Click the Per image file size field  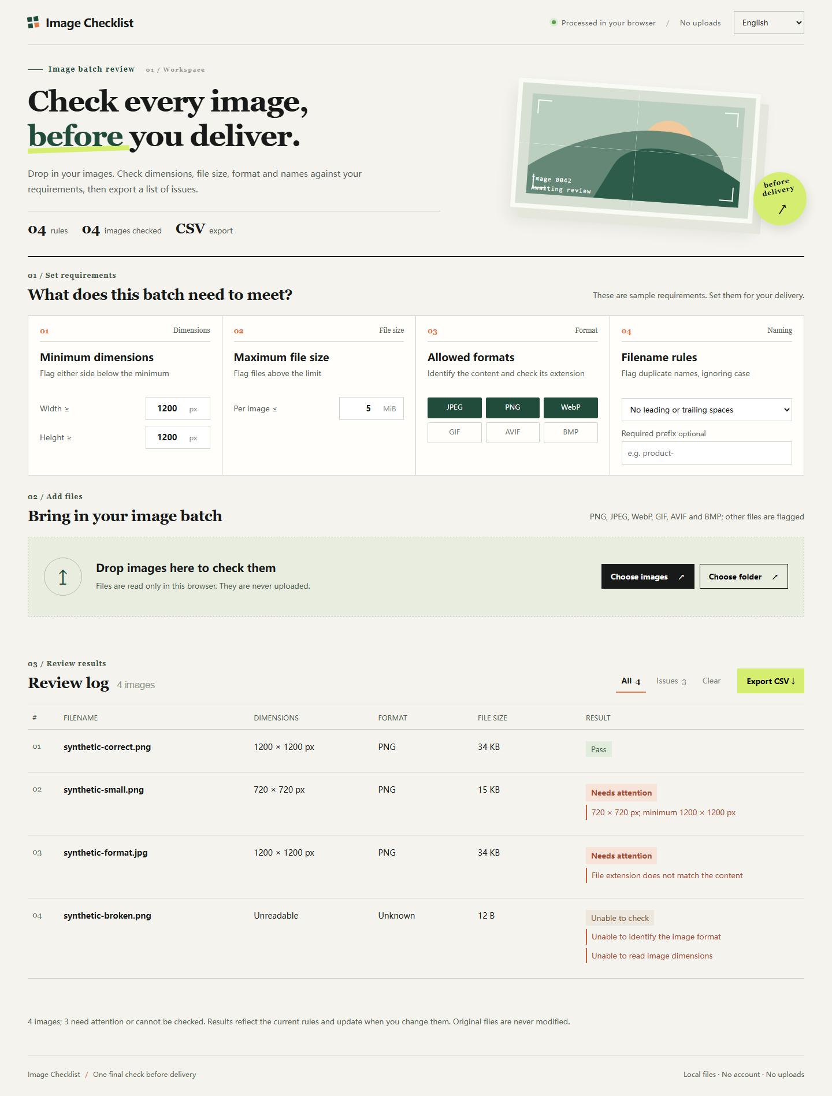371,408
